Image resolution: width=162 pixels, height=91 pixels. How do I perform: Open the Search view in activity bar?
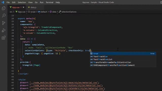click(4, 16)
